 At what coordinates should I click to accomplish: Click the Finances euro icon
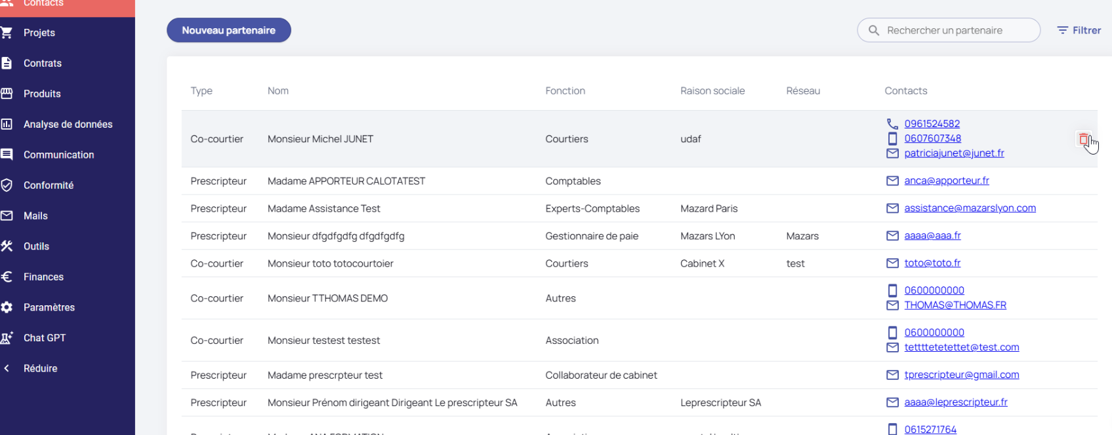pyautogui.click(x=7, y=277)
